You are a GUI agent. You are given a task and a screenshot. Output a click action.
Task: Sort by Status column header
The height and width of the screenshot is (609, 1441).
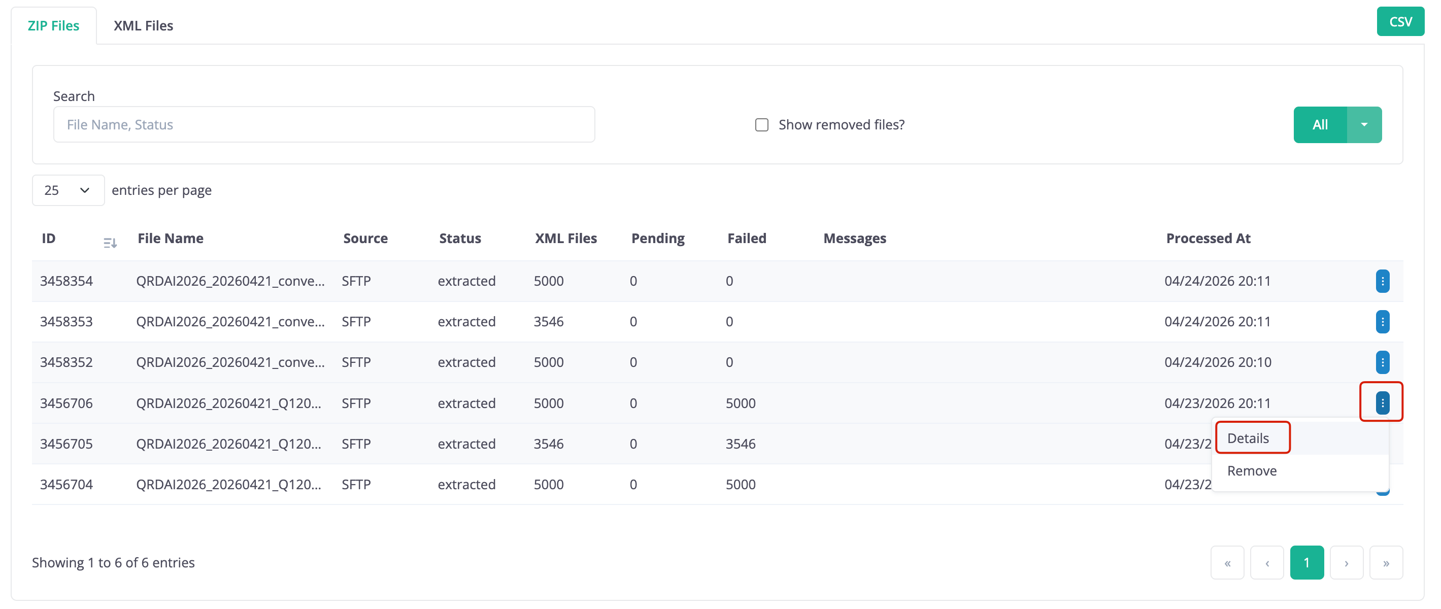(x=460, y=238)
